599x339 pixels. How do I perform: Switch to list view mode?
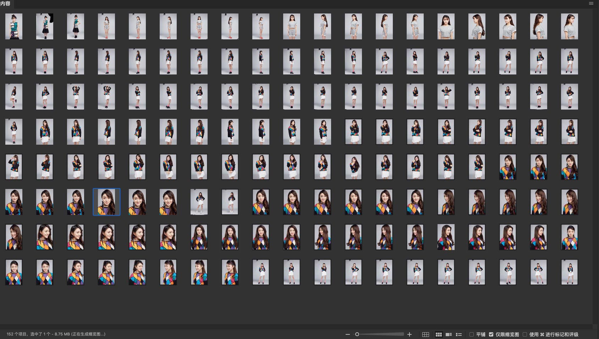click(x=459, y=334)
